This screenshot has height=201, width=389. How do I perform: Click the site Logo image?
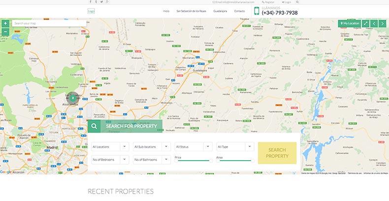tap(91, 11)
